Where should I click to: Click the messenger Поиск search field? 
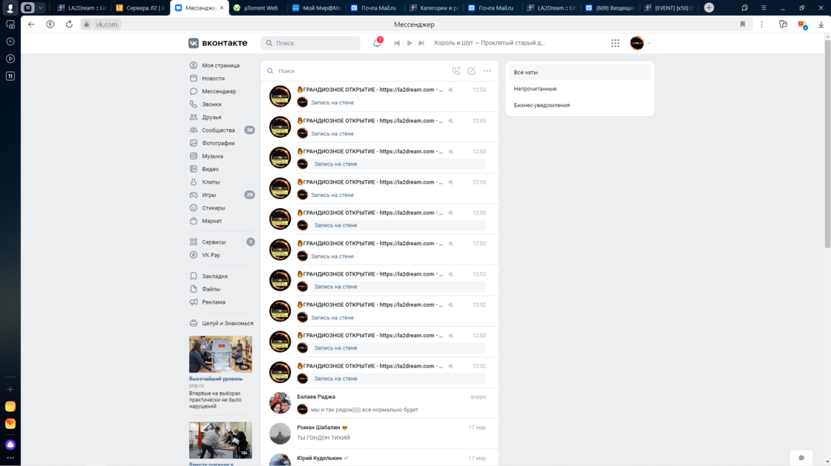[356, 71]
